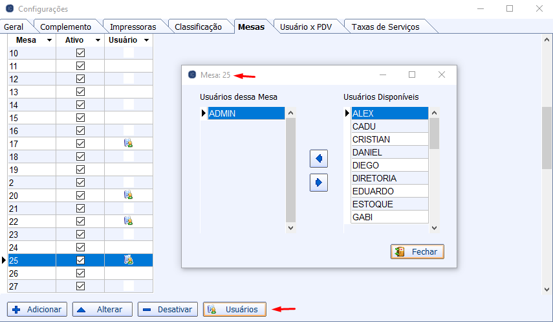Close the dialog with Fechar button
Image resolution: width=553 pixels, height=322 pixels.
tap(417, 252)
